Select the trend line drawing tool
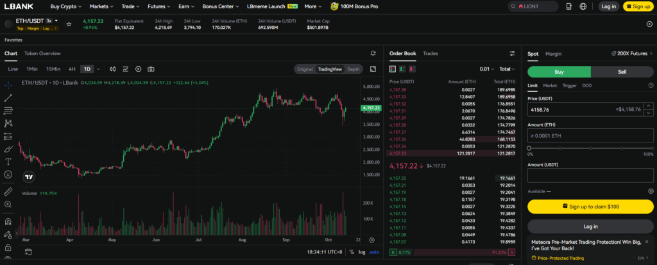Image resolution: width=657 pixels, height=265 pixels. [x=8, y=98]
